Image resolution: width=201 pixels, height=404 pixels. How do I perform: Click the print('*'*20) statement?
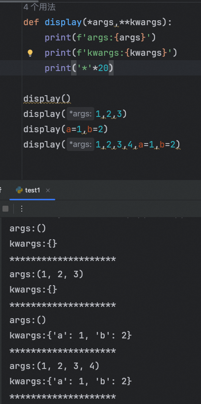(x=79, y=68)
